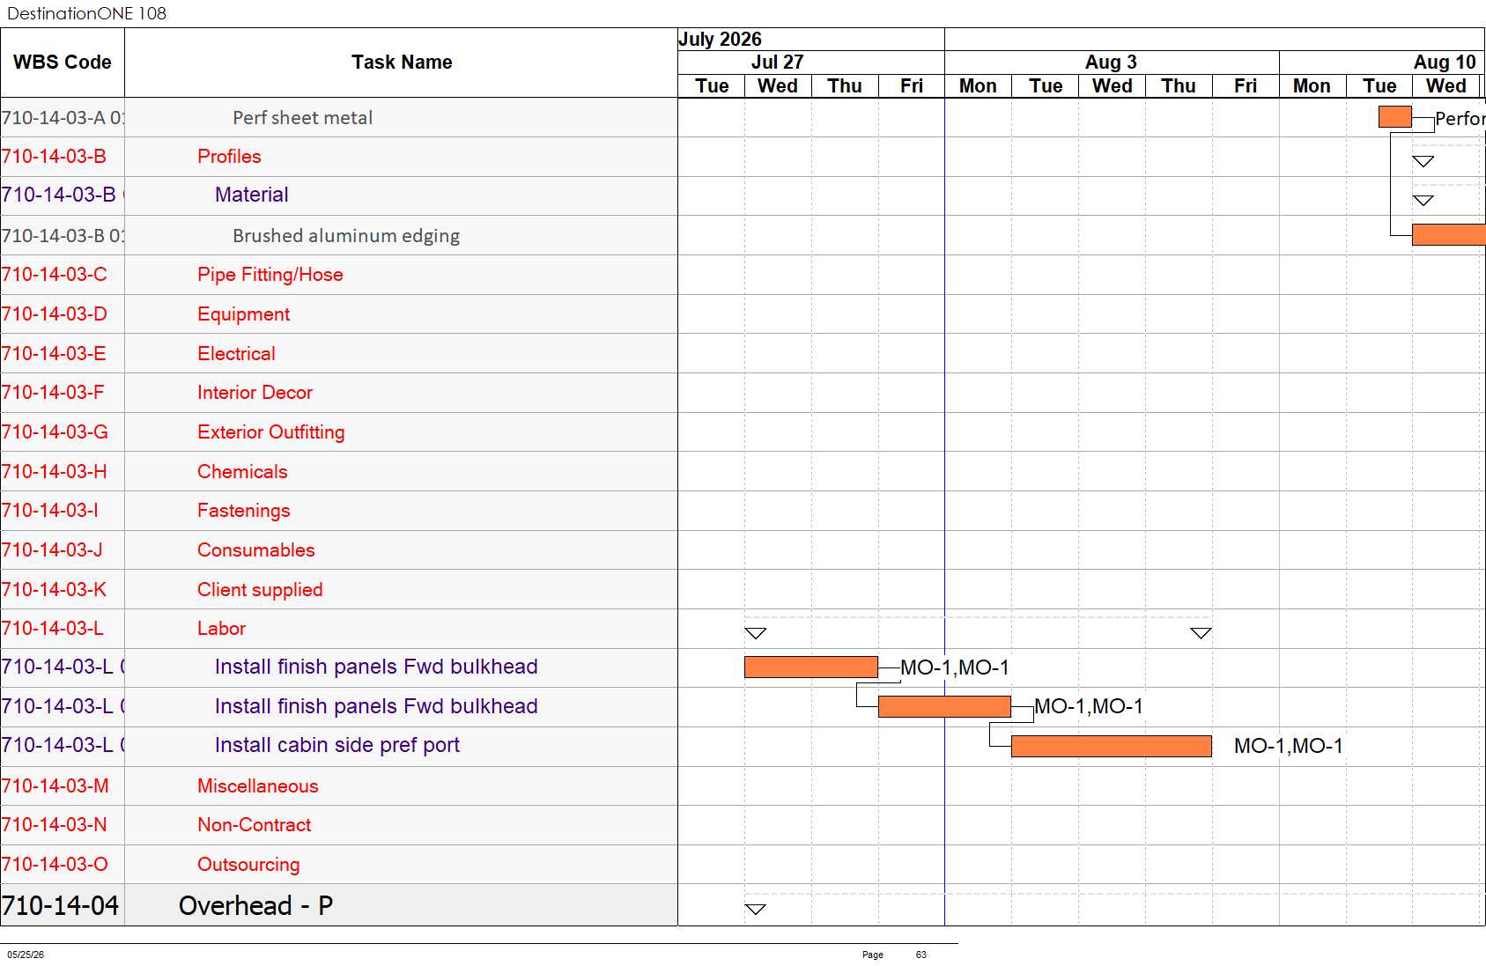The width and height of the screenshot is (1486, 966).
Task: Click the Task Name column header
Action: (402, 63)
